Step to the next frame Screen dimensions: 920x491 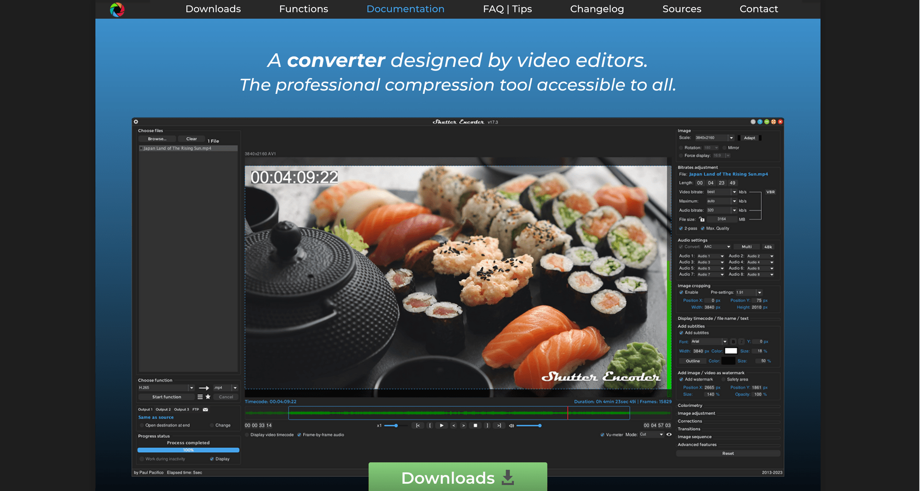(x=464, y=426)
